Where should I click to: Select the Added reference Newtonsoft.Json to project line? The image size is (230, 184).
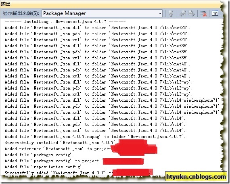(58, 148)
